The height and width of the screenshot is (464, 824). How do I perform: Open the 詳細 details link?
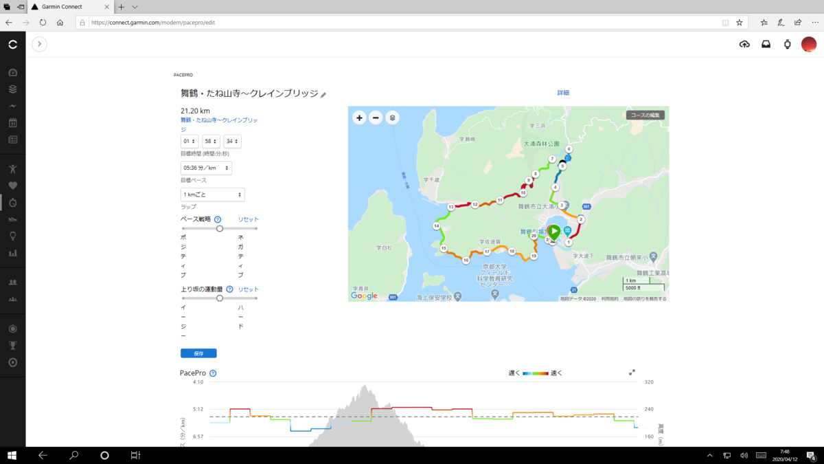[x=563, y=93]
